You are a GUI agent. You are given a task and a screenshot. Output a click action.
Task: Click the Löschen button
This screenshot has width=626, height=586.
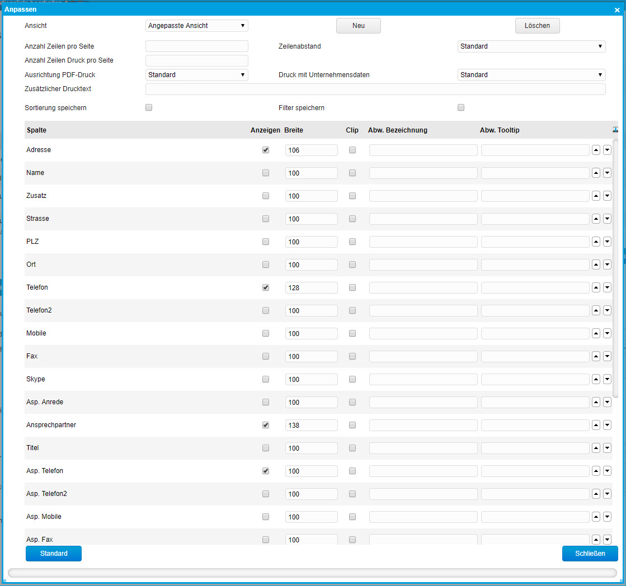tap(537, 26)
